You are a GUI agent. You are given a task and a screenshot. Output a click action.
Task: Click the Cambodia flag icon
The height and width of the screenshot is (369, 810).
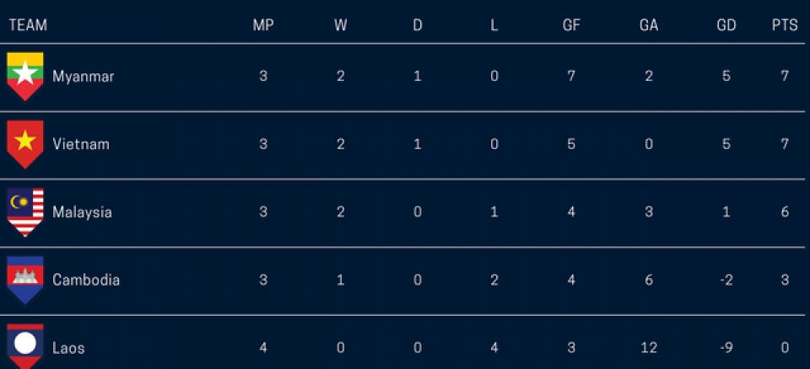click(25, 280)
